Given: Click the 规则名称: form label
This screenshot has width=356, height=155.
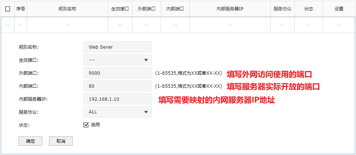Looking at the screenshot, I should point(29,47).
